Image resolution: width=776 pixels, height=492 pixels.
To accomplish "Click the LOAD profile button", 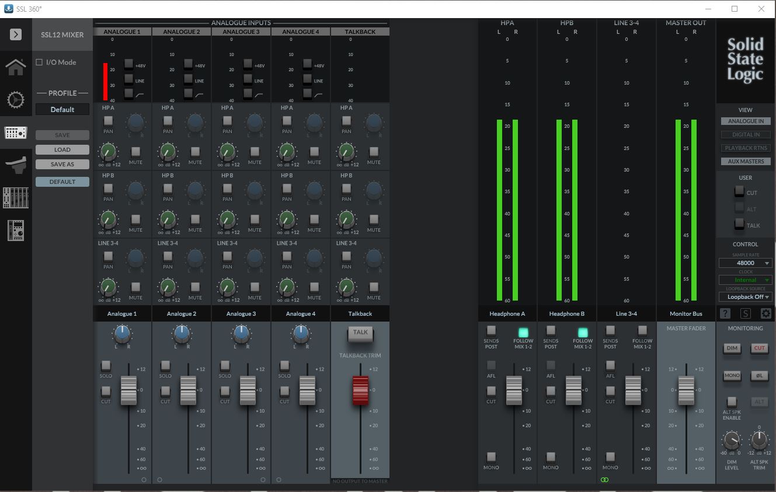I will click(62, 149).
